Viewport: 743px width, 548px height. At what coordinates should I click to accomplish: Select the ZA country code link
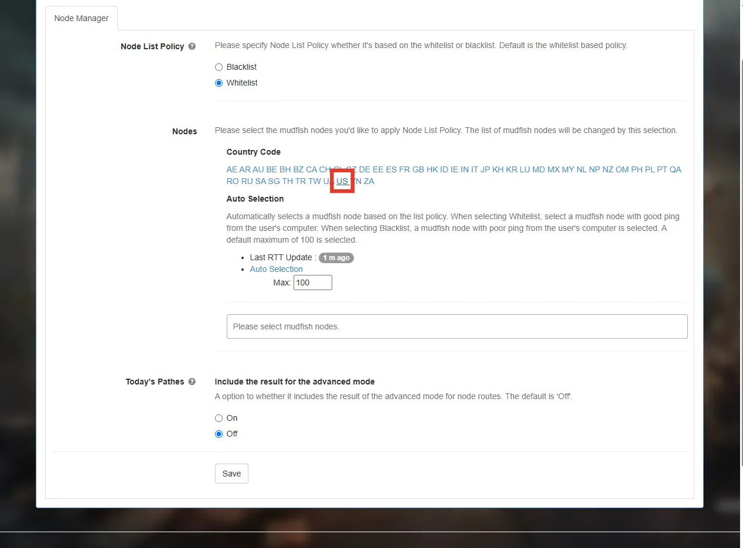[369, 181]
